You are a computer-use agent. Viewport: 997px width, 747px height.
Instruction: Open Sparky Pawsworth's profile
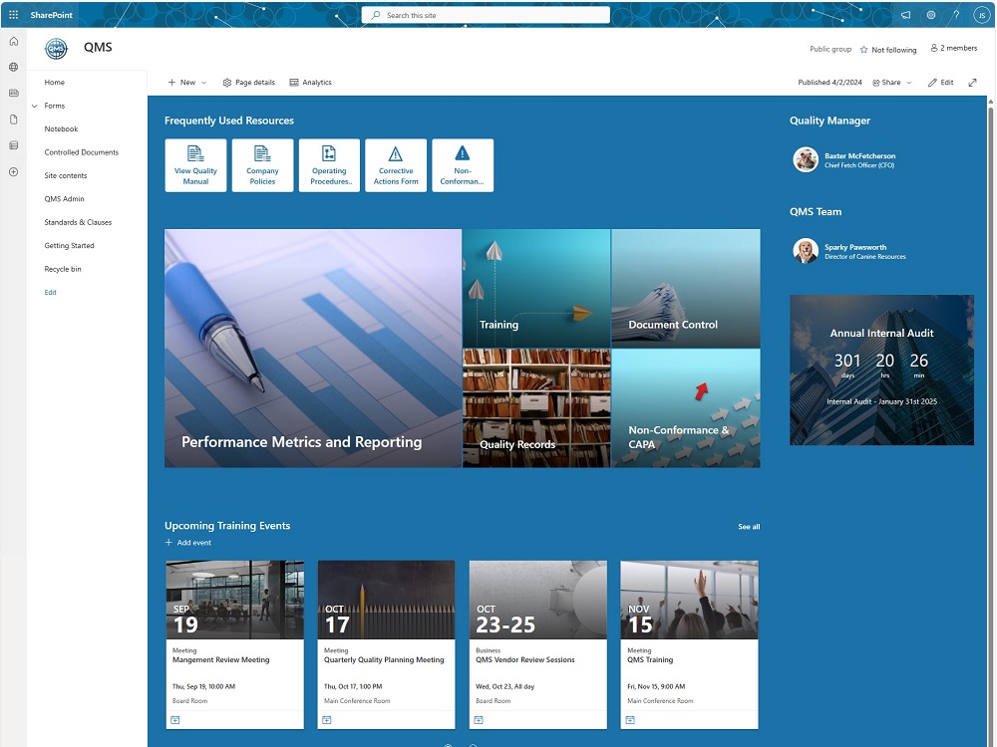click(850, 251)
